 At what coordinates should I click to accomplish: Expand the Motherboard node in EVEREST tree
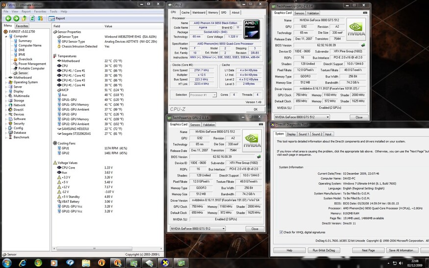pyautogui.click(x=6, y=78)
